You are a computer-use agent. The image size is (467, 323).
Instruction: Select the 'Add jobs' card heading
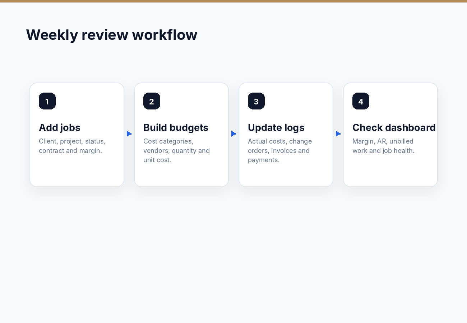[x=60, y=127]
